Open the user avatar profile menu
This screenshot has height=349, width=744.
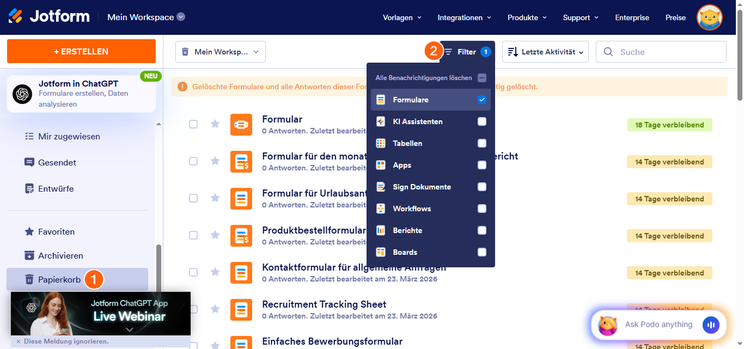[709, 17]
